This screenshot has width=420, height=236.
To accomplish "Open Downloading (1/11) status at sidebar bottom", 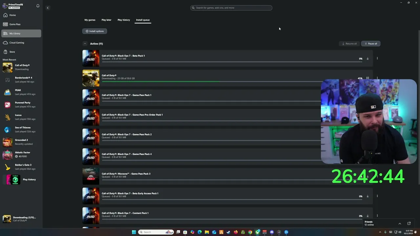I will coord(21,219).
